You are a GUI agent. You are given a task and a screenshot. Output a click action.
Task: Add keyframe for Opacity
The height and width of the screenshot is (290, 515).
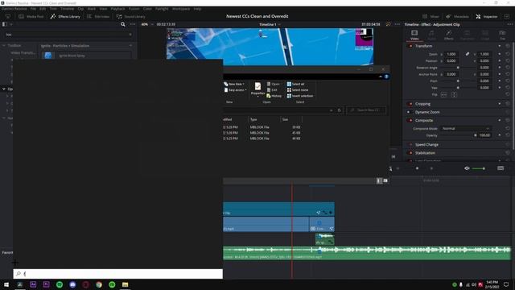pos(500,135)
